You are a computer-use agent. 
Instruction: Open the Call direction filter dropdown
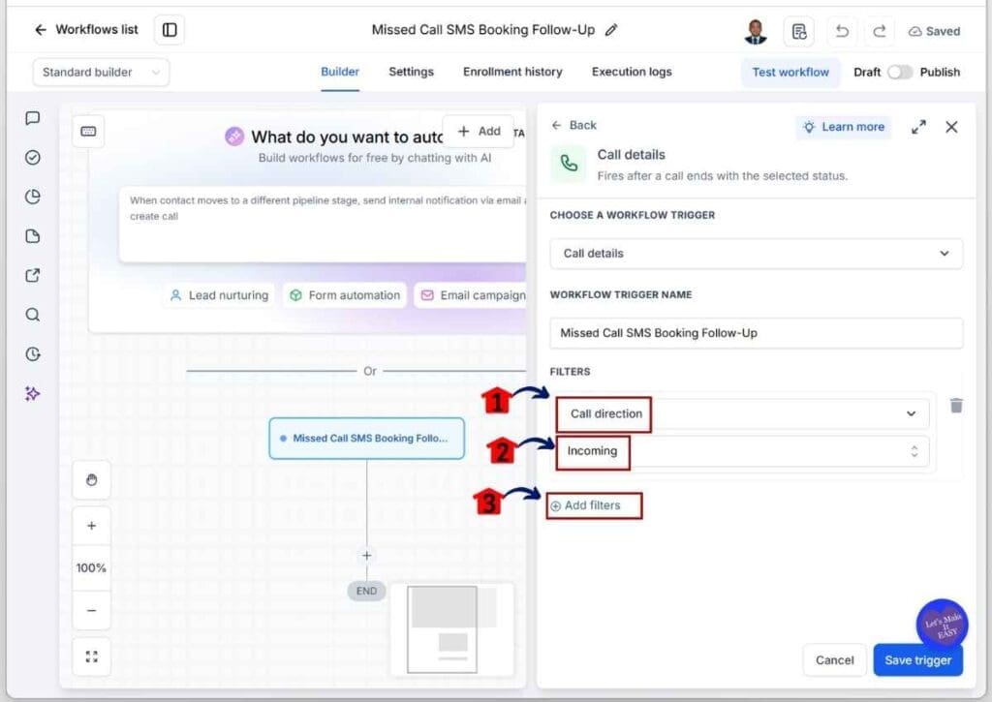tap(742, 413)
